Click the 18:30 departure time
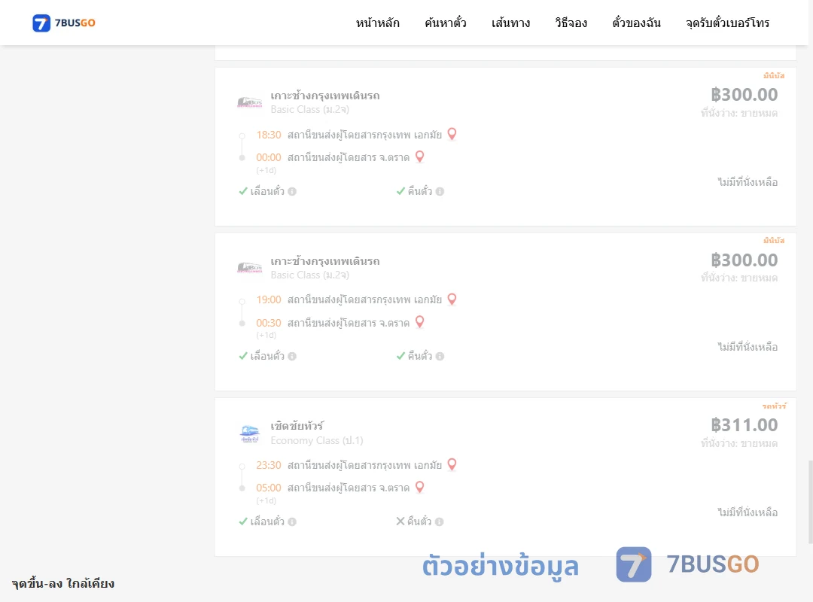Image resolution: width=813 pixels, height=602 pixels. [x=269, y=135]
